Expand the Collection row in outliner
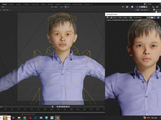 click(x=154, y=12)
